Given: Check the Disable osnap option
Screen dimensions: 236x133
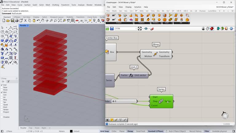Looking at the screenshot, I should tap(2, 117).
